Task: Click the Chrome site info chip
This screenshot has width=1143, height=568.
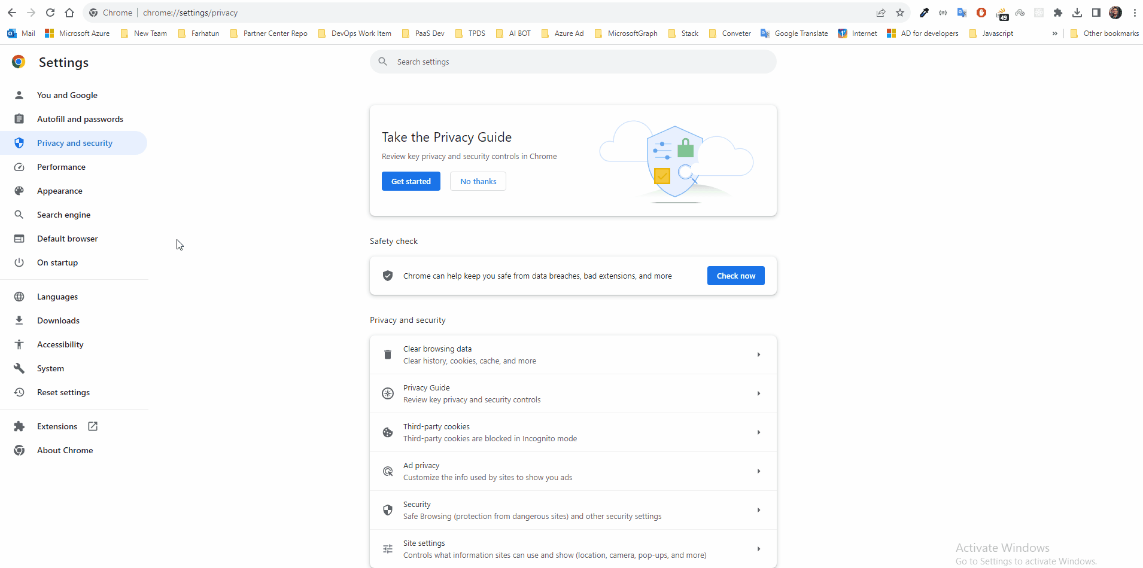Action: click(111, 13)
